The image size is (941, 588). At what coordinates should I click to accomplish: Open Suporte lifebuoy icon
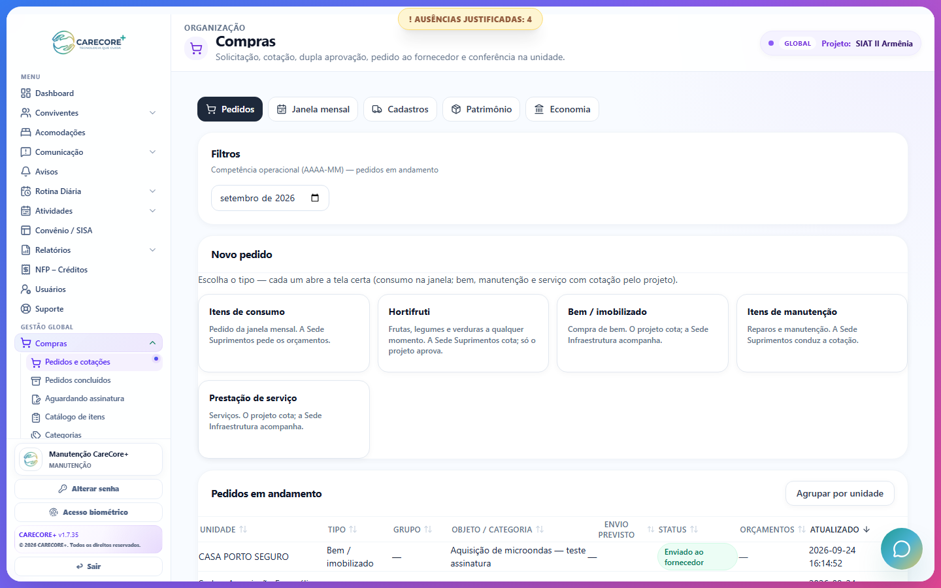[x=25, y=309]
